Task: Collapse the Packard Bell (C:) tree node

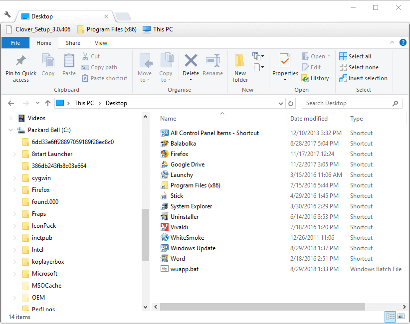Action: [11, 130]
